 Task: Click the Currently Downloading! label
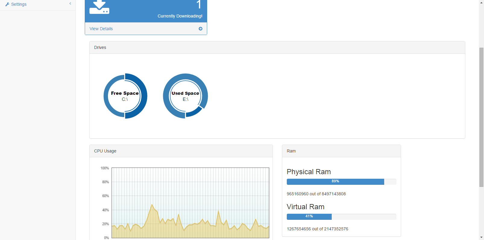pos(180,16)
